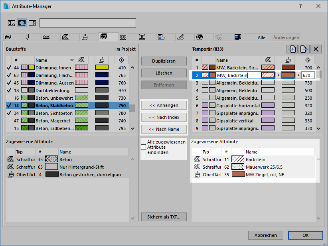Open the Surfaces paintbrush tab
The image size is (328, 246).
pos(85,37)
